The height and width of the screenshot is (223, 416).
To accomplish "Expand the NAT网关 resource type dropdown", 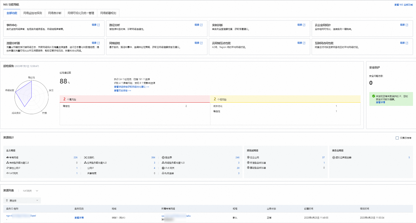I will 30,191.
